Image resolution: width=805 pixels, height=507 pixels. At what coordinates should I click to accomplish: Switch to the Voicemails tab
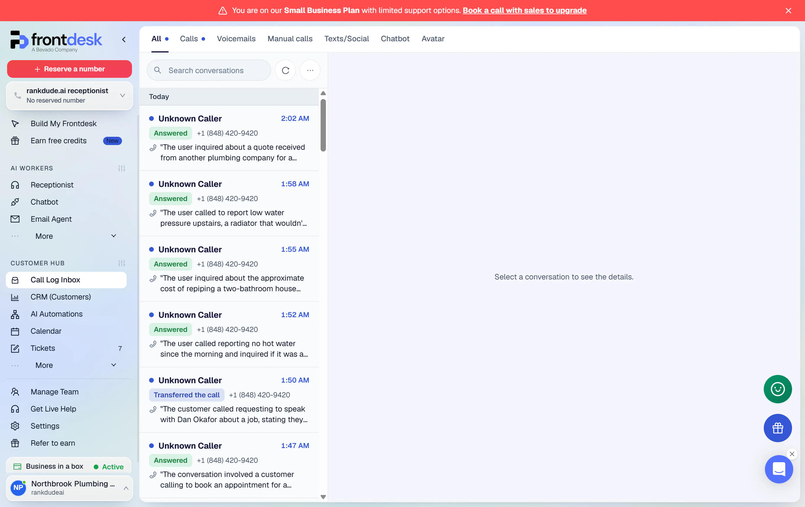click(236, 39)
